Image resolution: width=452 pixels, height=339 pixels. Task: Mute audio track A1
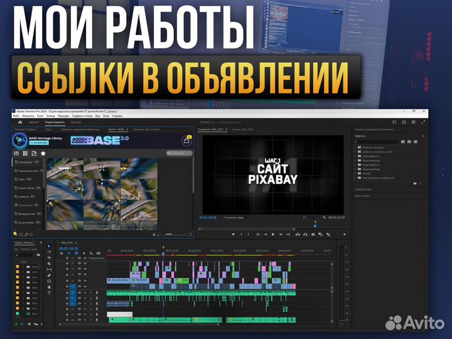[x=85, y=293]
